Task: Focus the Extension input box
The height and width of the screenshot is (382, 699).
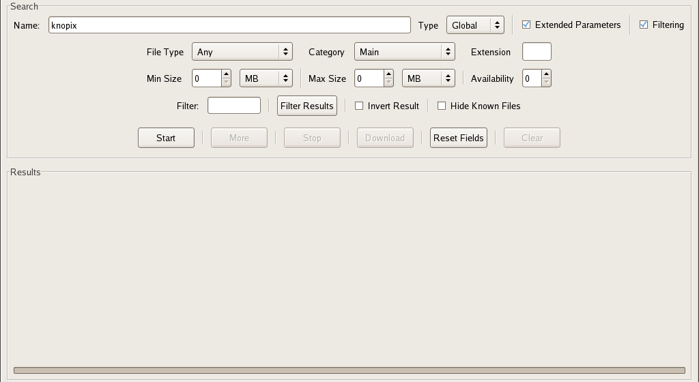Action: tap(537, 52)
